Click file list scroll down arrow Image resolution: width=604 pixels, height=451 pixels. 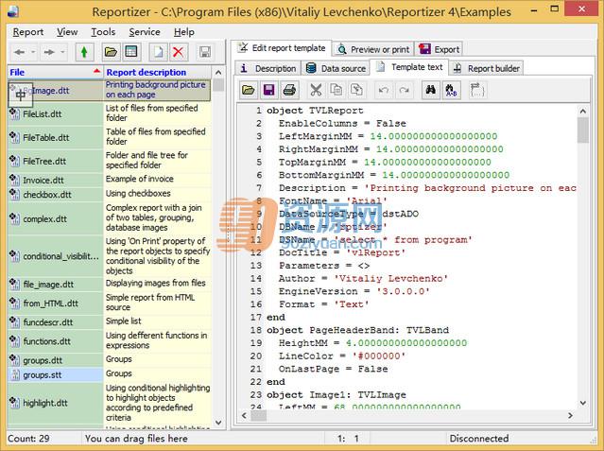(x=218, y=423)
